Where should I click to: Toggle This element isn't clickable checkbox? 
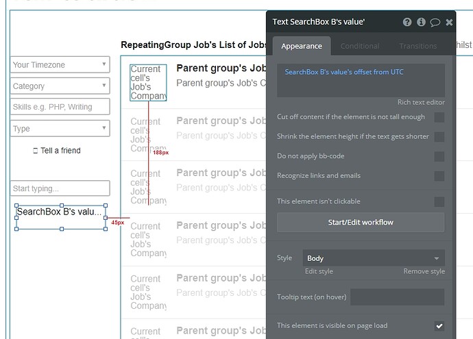click(x=439, y=201)
